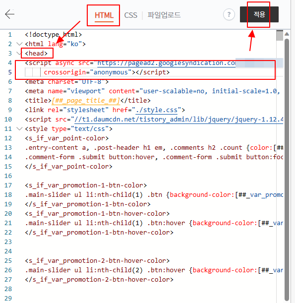This screenshot has height=303, width=295.
Task: Click the scrollbar up arrow
Action: pyautogui.click(x=287, y=34)
